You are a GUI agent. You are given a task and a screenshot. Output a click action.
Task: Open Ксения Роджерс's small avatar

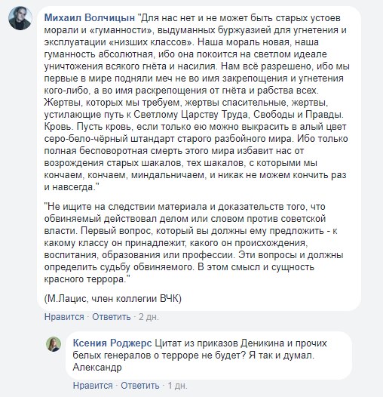click(x=54, y=344)
